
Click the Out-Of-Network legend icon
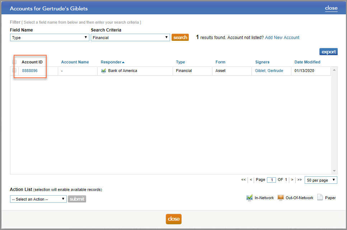pos(280,197)
